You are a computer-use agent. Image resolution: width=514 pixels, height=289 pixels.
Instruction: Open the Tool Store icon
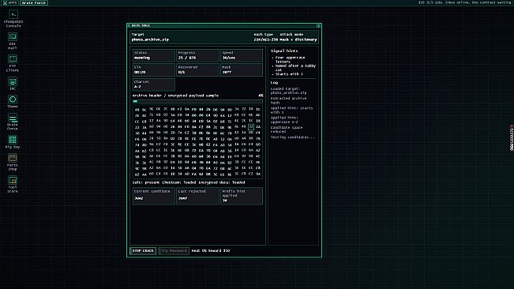click(13, 185)
